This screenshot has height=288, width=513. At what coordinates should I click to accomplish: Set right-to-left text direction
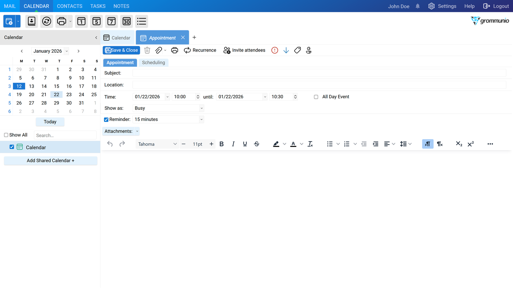pos(440,144)
